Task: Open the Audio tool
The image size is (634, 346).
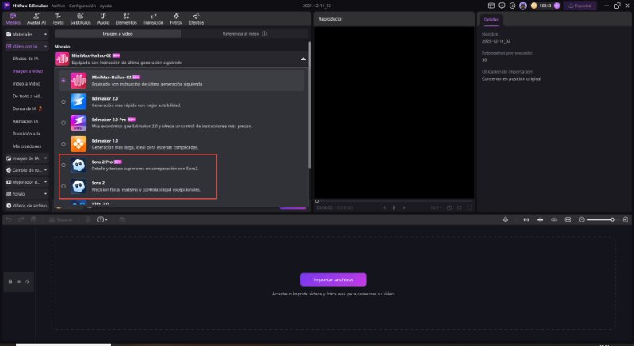Action: coord(103,19)
